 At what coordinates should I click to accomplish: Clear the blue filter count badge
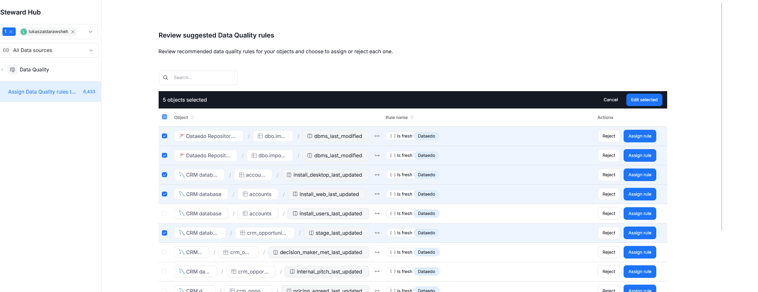tap(11, 32)
